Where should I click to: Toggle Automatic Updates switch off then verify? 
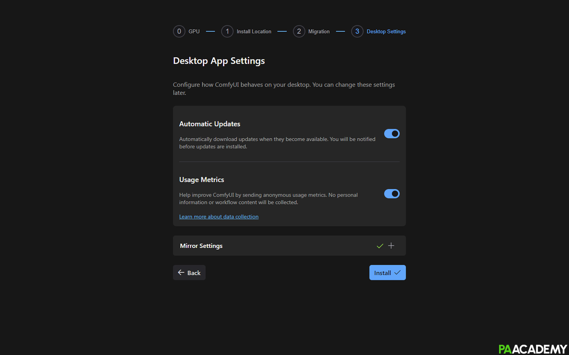tap(392, 133)
